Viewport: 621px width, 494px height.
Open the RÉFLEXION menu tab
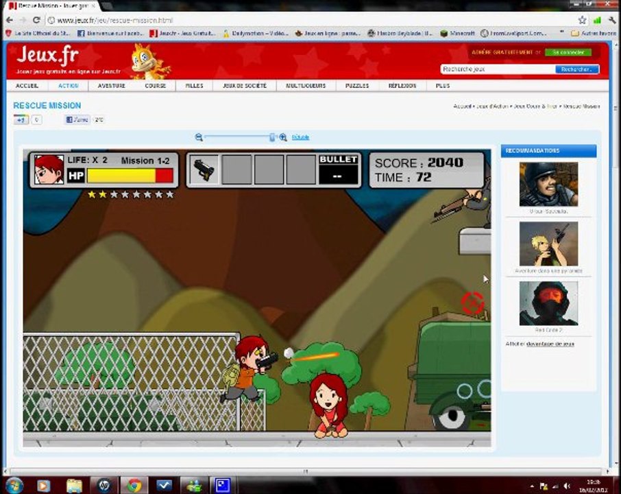[x=402, y=86]
